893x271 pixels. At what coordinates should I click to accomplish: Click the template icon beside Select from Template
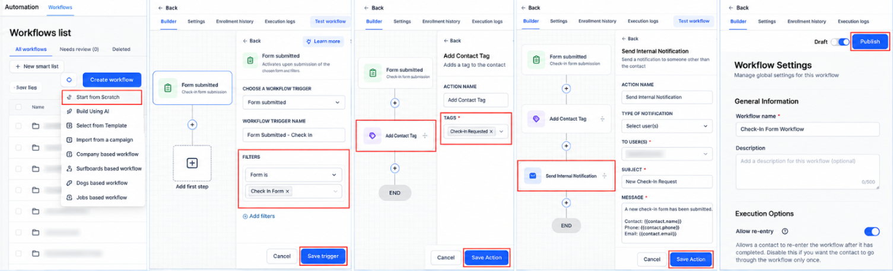69,125
